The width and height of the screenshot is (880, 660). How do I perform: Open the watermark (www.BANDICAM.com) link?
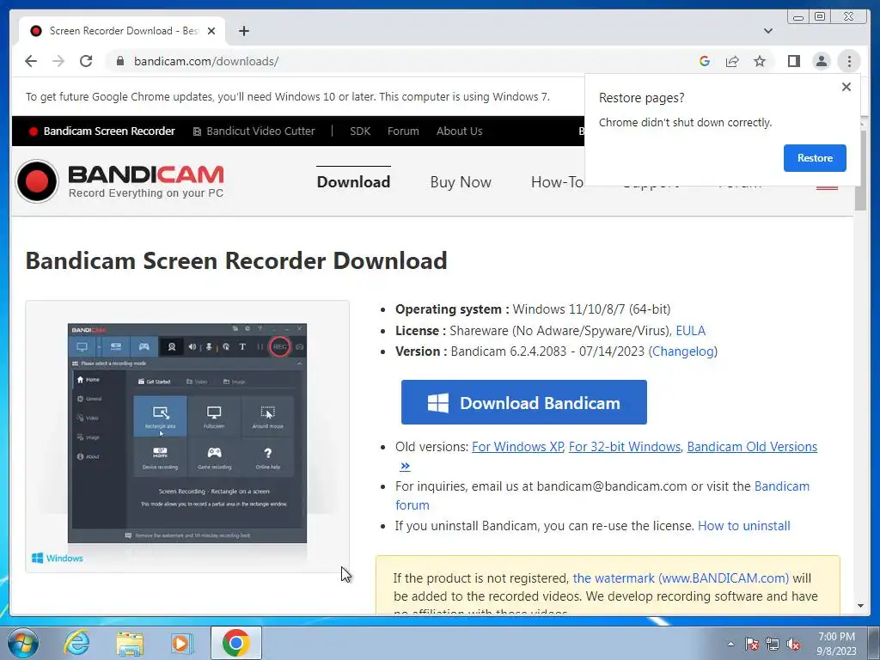point(681,578)
